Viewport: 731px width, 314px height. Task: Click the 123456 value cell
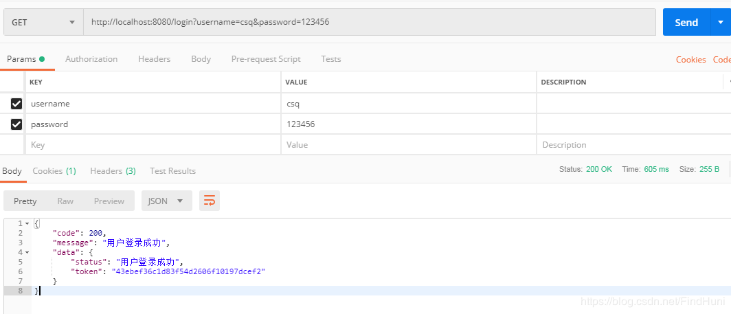point(409,124)
